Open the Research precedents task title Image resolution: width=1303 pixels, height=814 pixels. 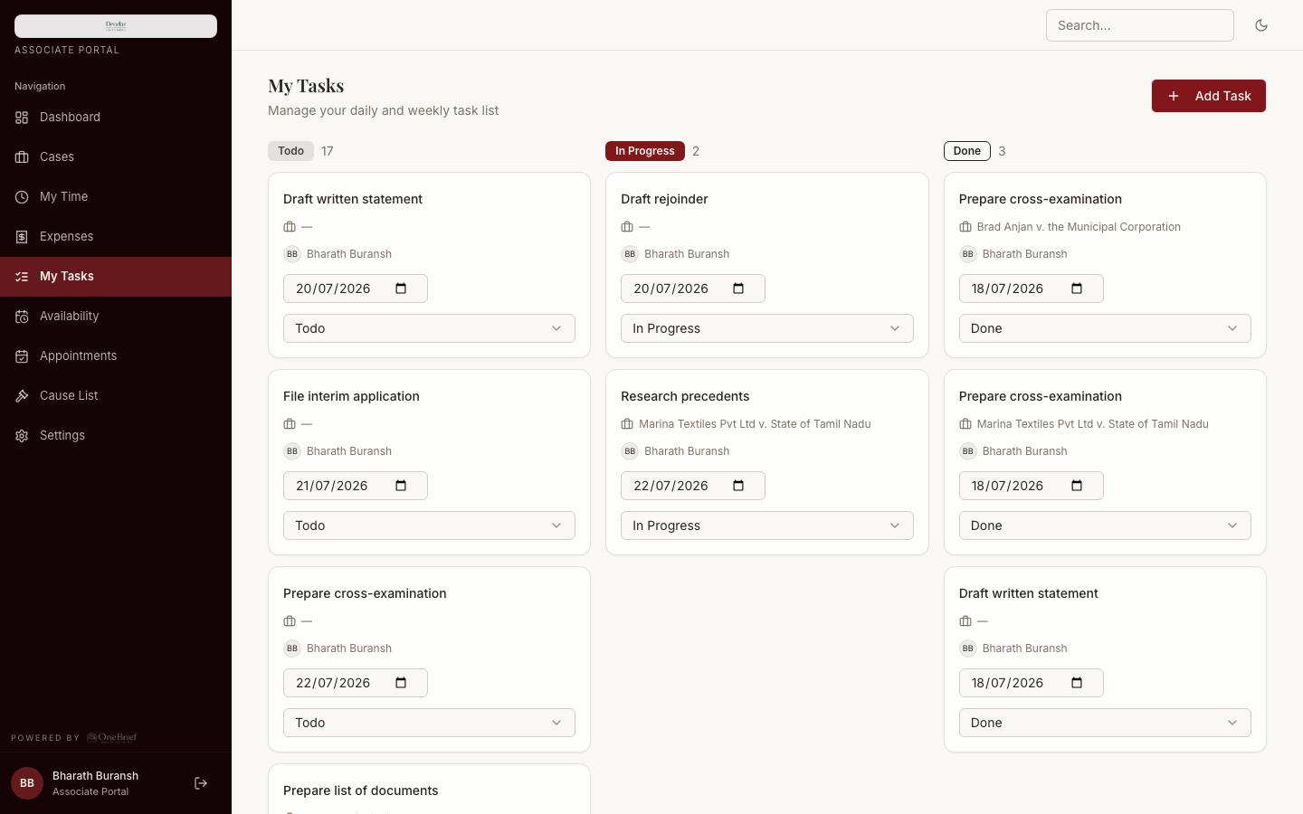[685, 396]
